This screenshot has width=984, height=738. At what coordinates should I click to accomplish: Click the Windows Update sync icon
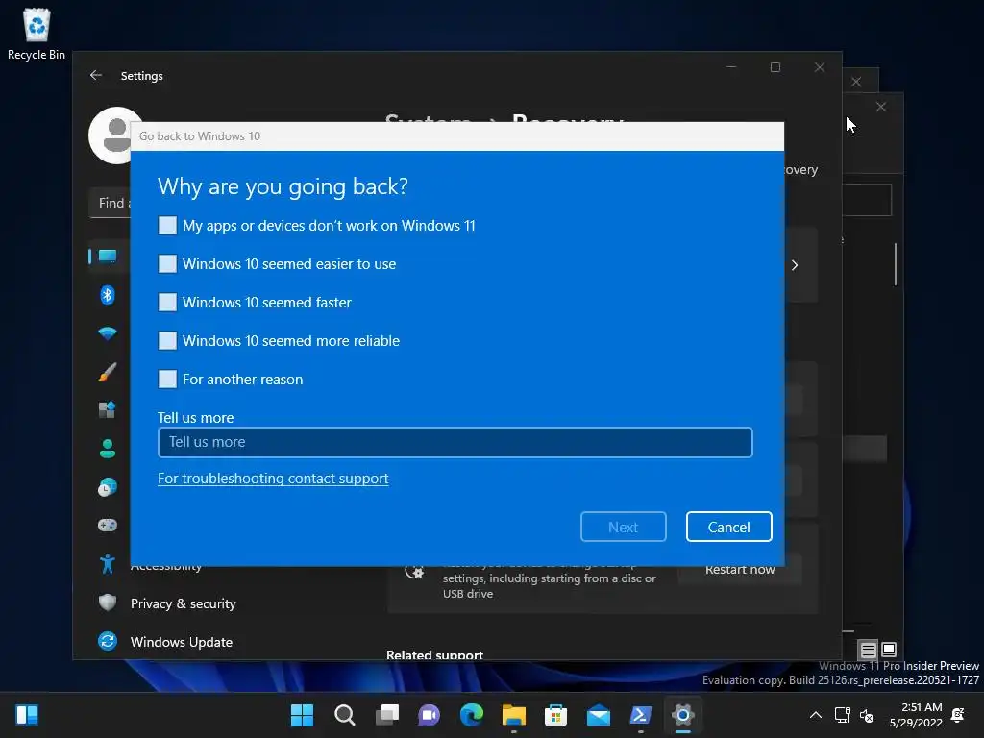[108, 641]
